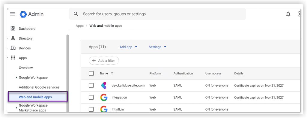Click the plus icon in Add a filter

(x=94, y=61)
